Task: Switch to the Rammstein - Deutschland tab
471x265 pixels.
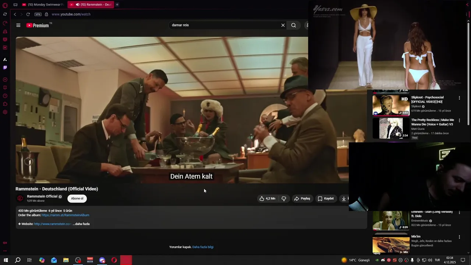Action: (x=91, y=5)
